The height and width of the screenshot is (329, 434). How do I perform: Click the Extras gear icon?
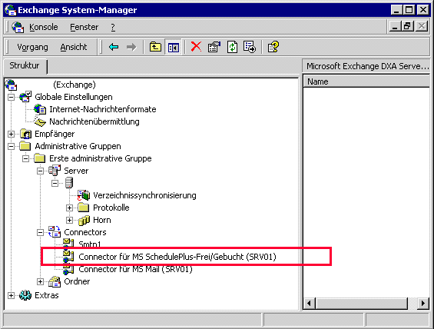click(25, 295)
